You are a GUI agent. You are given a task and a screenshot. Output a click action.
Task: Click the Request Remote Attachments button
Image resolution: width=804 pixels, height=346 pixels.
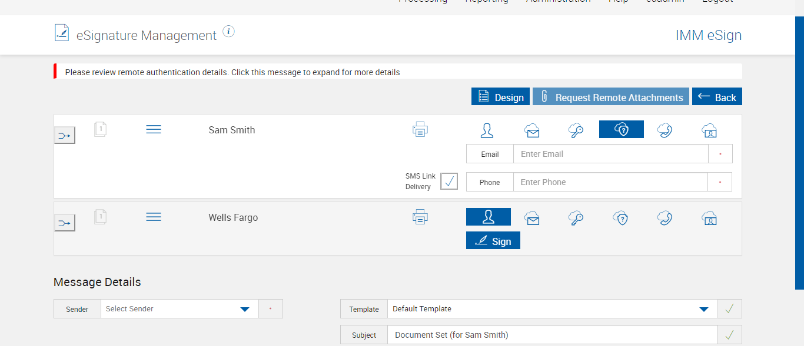coord(610,97)
